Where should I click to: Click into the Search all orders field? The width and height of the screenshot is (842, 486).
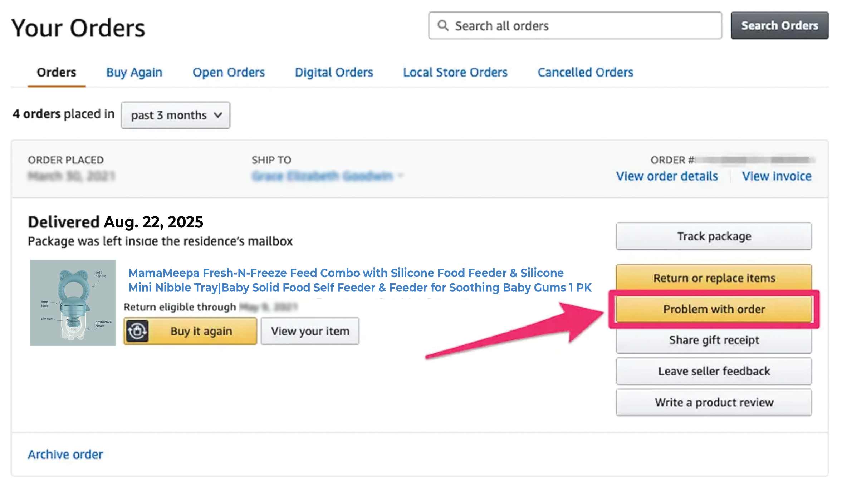575,26
